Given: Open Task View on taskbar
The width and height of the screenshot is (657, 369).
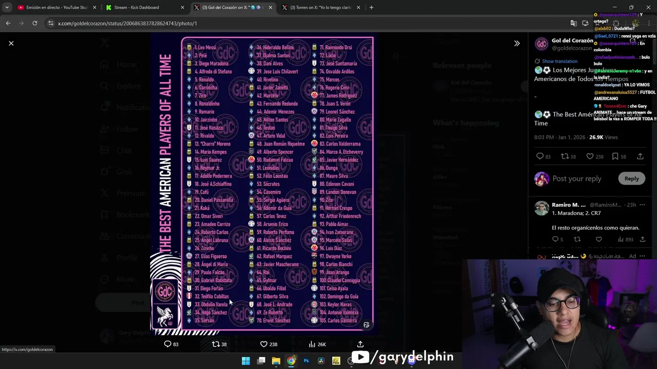Looking at the screenshot, I should point(261,361).
